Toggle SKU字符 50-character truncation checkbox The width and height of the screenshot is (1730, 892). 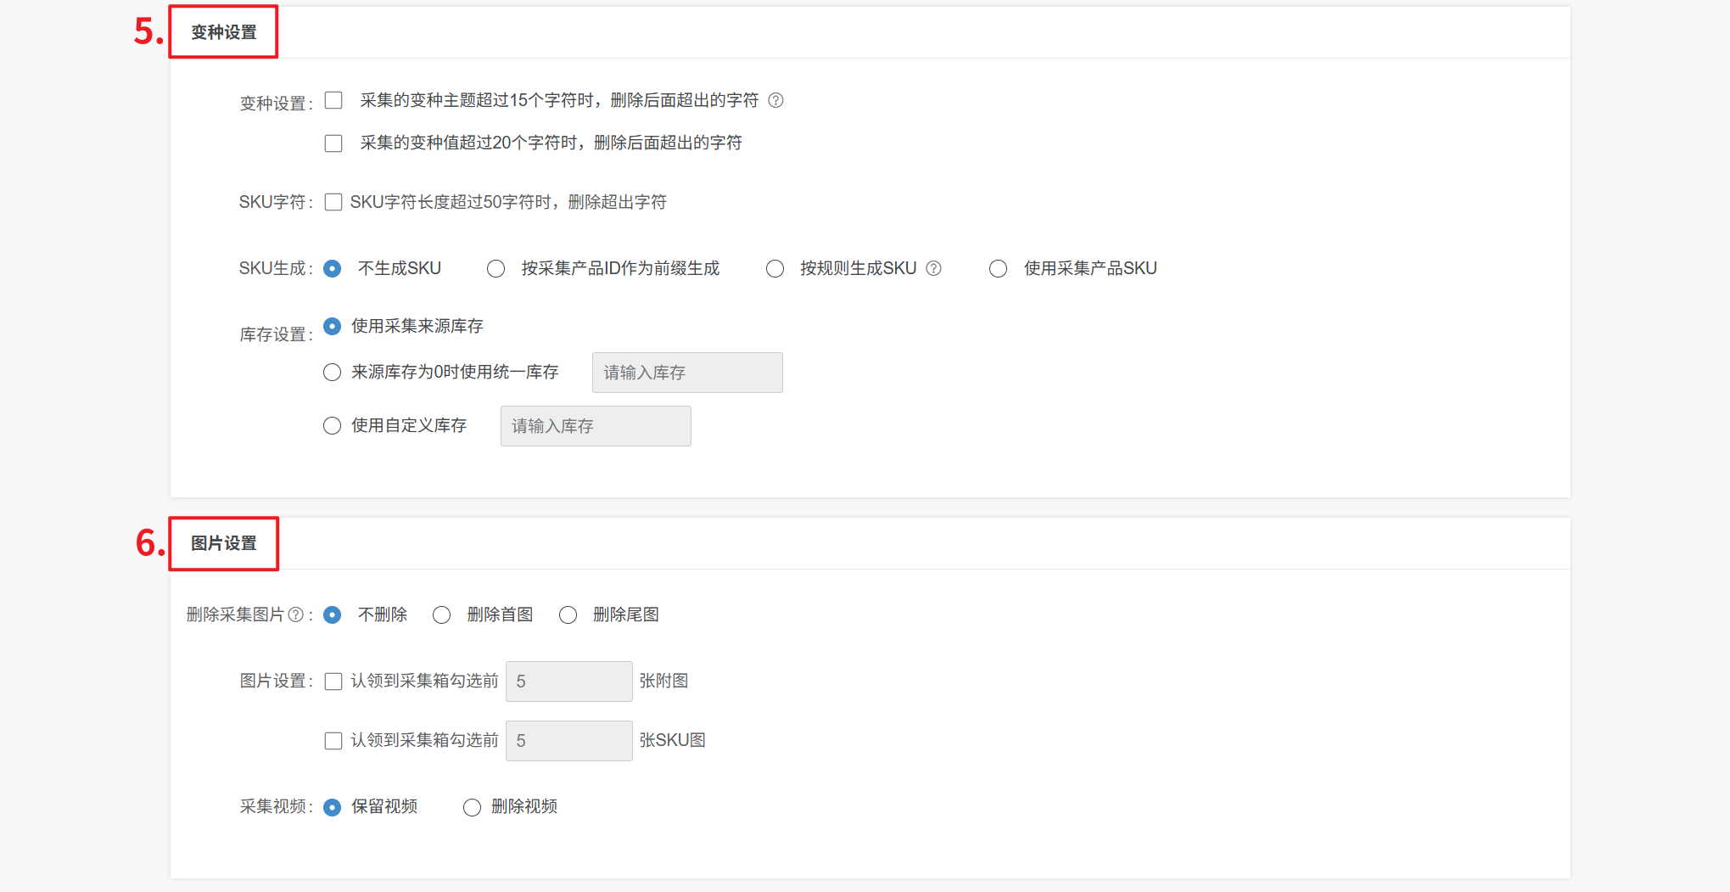[333, 203]
